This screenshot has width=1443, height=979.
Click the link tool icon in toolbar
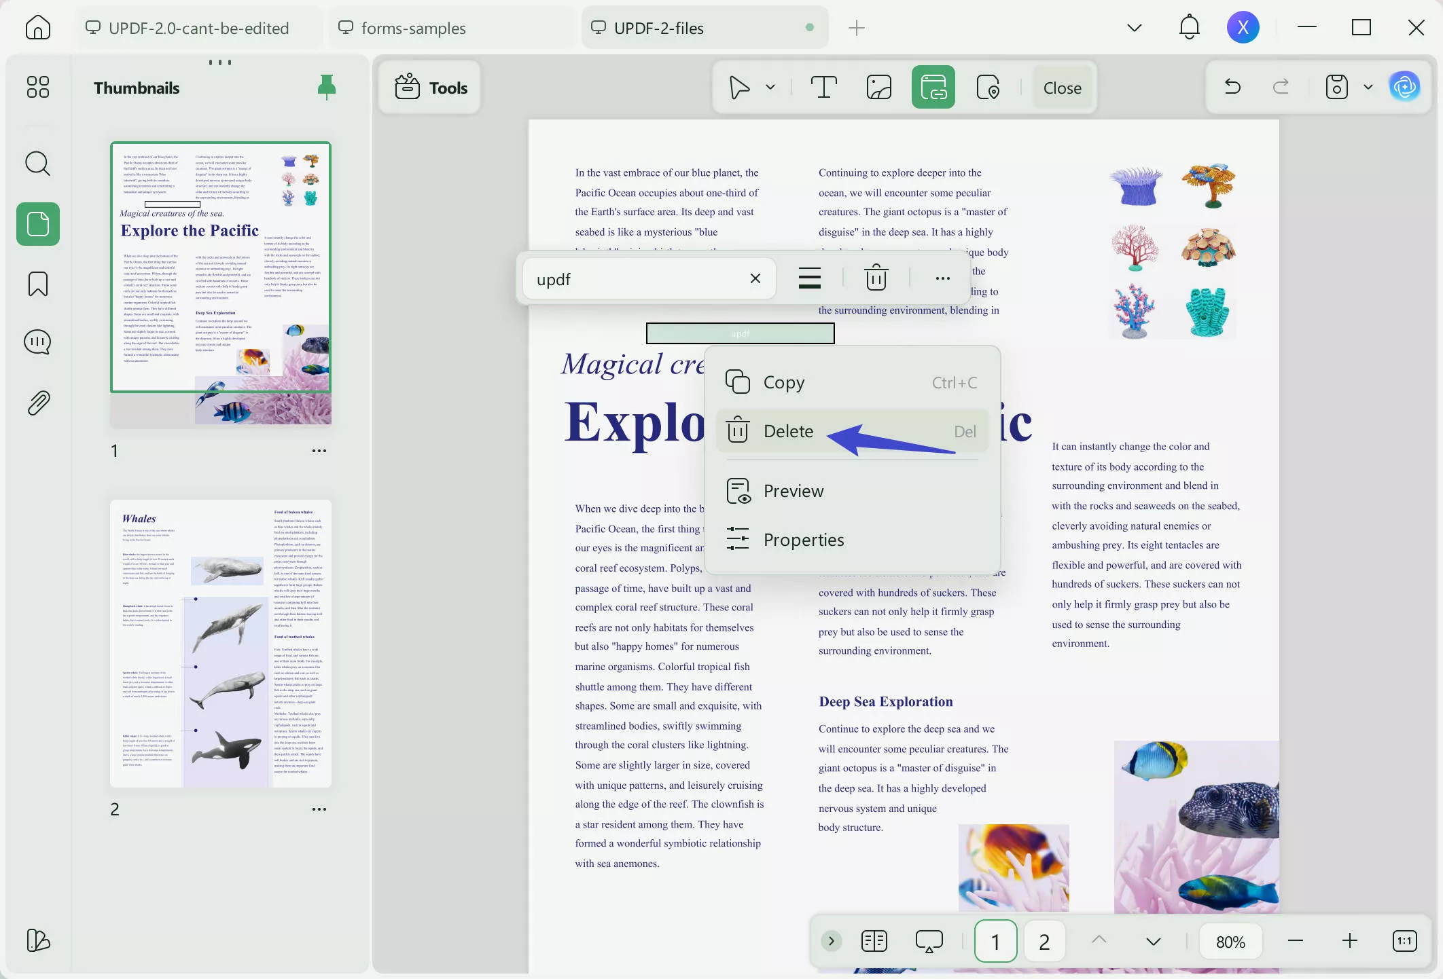point(933,88)
